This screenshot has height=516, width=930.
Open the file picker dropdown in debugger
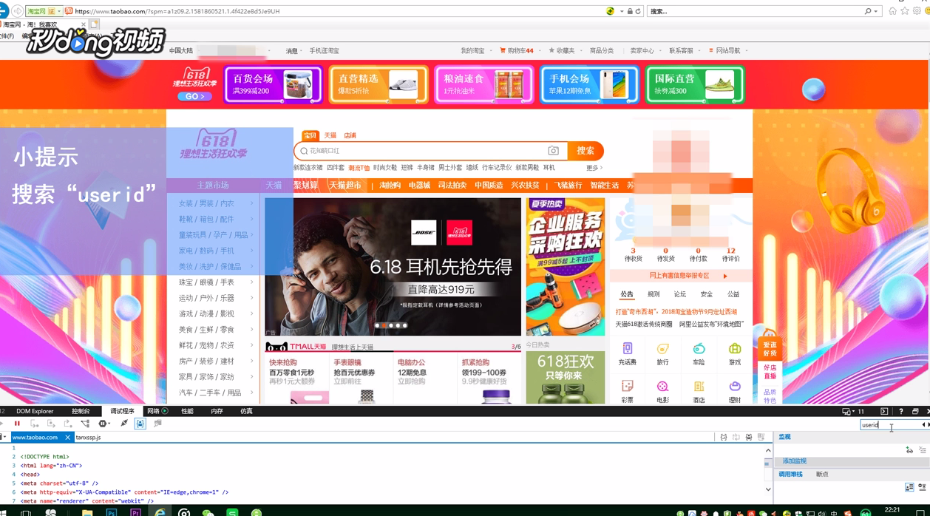pos(3,437)
